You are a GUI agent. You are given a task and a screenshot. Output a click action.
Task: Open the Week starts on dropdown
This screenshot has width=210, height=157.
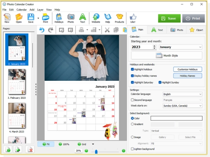pos(182,106)
